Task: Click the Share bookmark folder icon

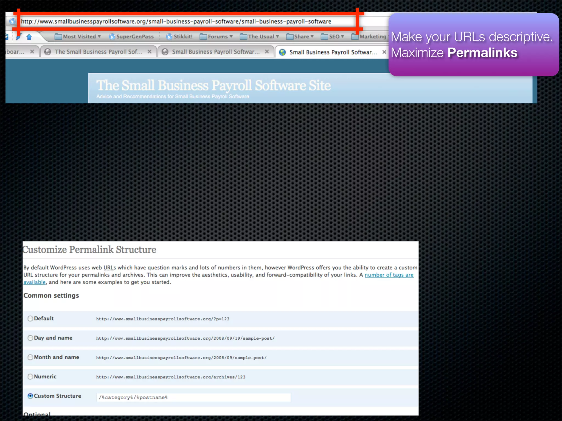Action: pos(290,37)
